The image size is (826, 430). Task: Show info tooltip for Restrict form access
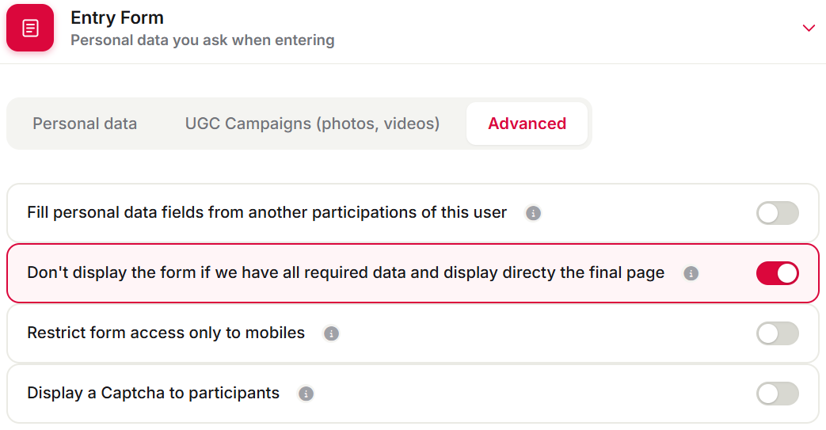tap(331, 333)
